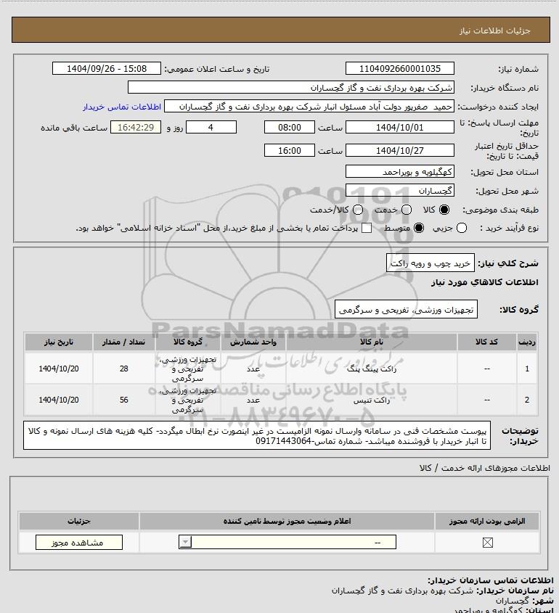The height and width of the screenshot is (613, 559).
Task: Click the تاریخ نیاز column header
Action: pyautogui.click(x=59, y=342)
